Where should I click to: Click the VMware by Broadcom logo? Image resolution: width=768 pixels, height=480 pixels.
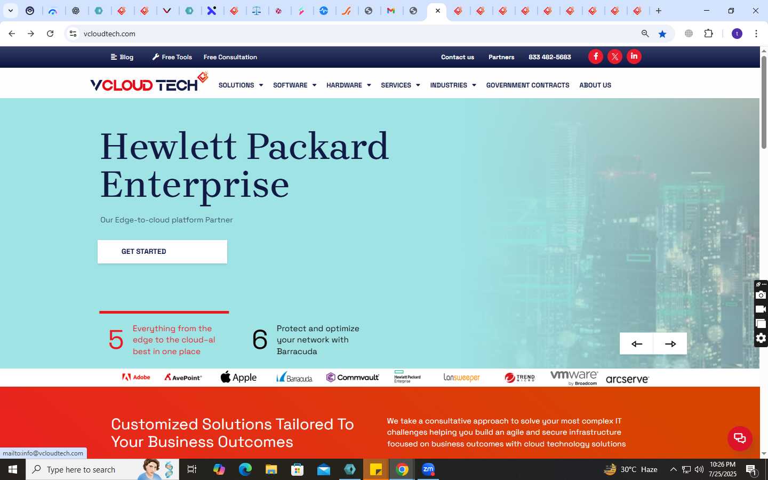tap(574, 378)
